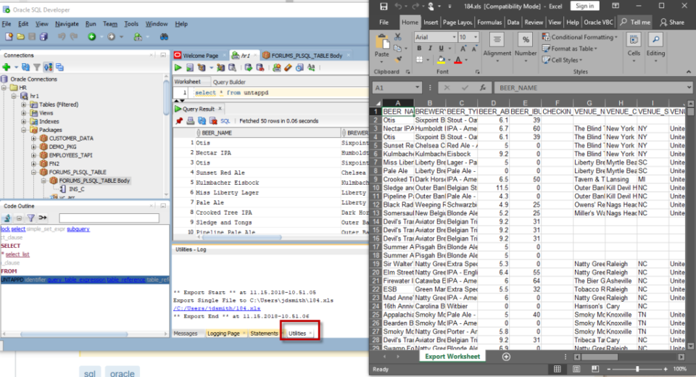Open Cell Styles dropdown

click(563, 60)
